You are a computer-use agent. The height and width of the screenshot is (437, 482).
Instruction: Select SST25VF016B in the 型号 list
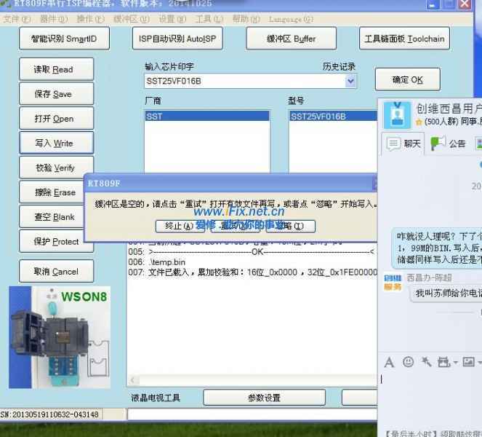pos(333,117)
